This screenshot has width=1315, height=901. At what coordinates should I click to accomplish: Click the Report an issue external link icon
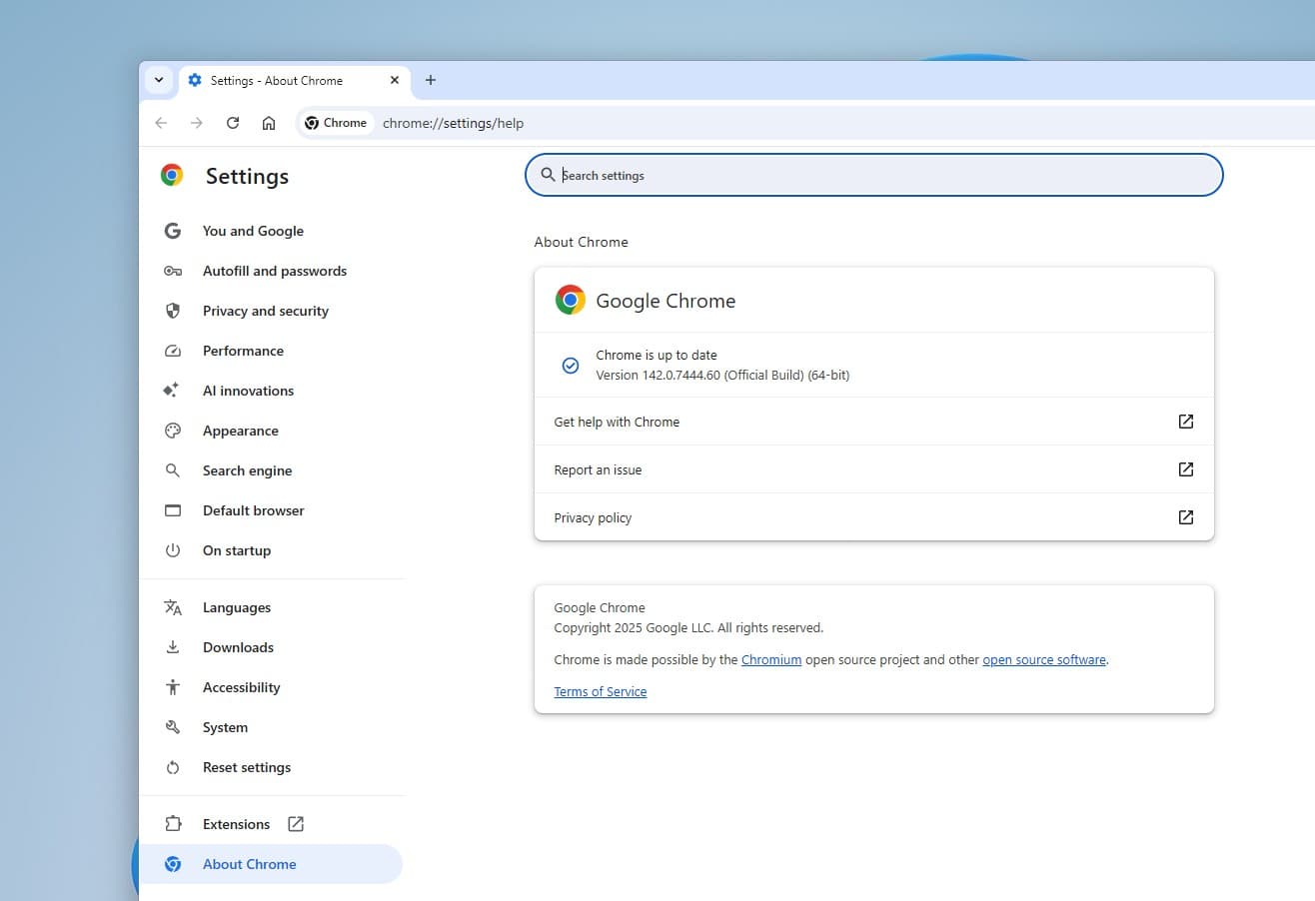click(1185, 469)
